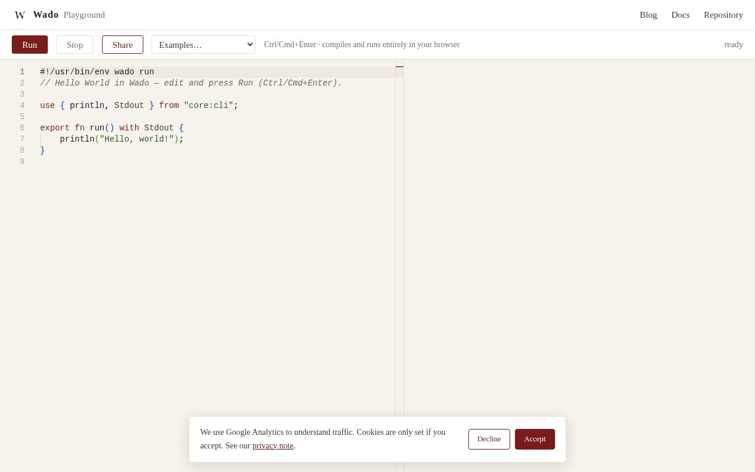The width and height of the screenshot is (755, 472).
Task: Click the Ctrl/Cmd+Enter hint text
Action: (362, 45)
